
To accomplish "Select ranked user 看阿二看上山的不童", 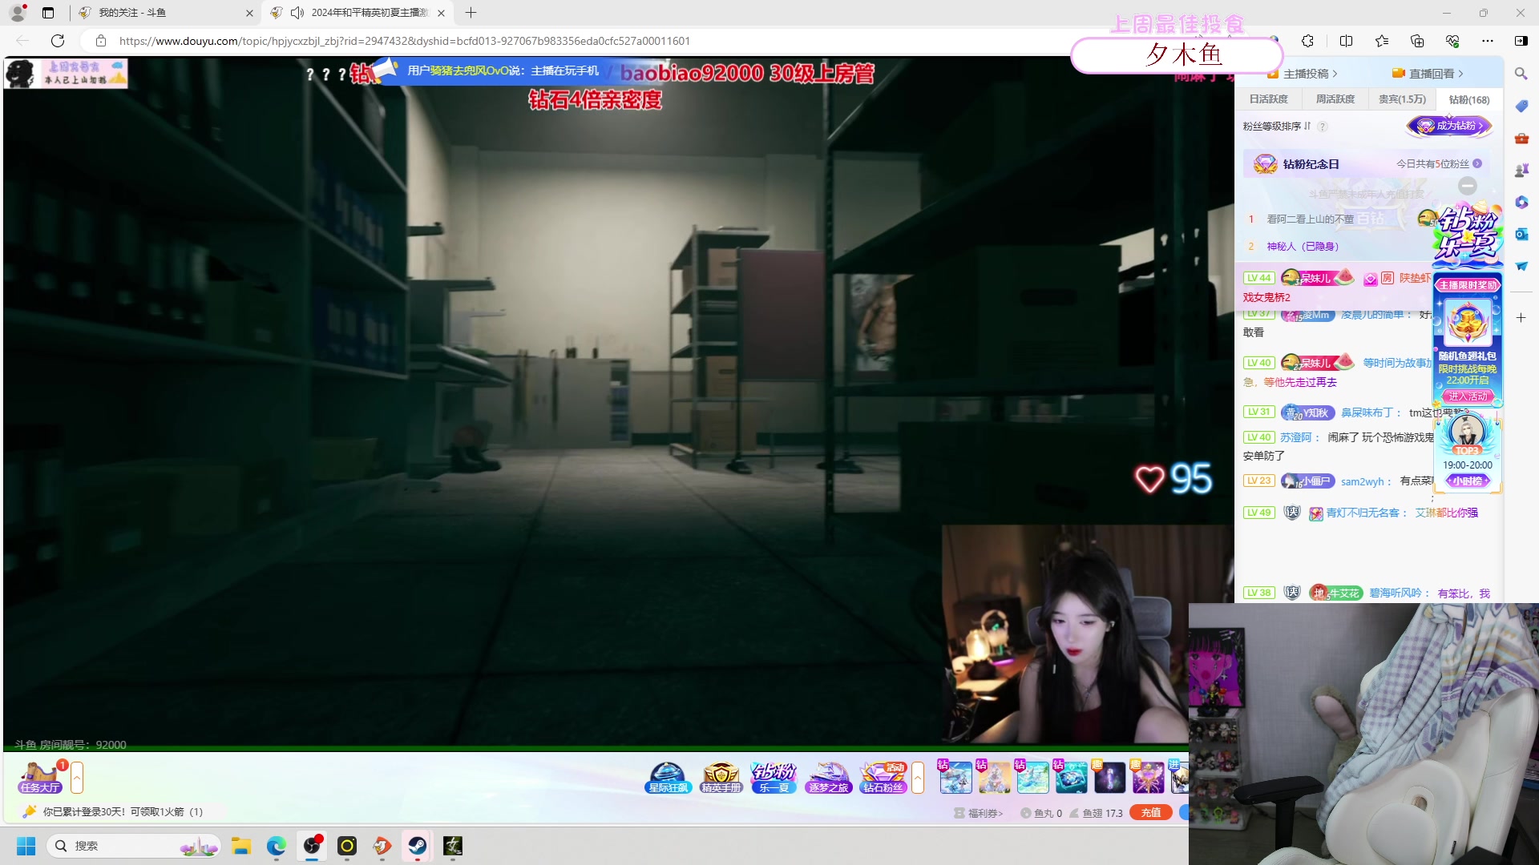I will coord(1310,219).
